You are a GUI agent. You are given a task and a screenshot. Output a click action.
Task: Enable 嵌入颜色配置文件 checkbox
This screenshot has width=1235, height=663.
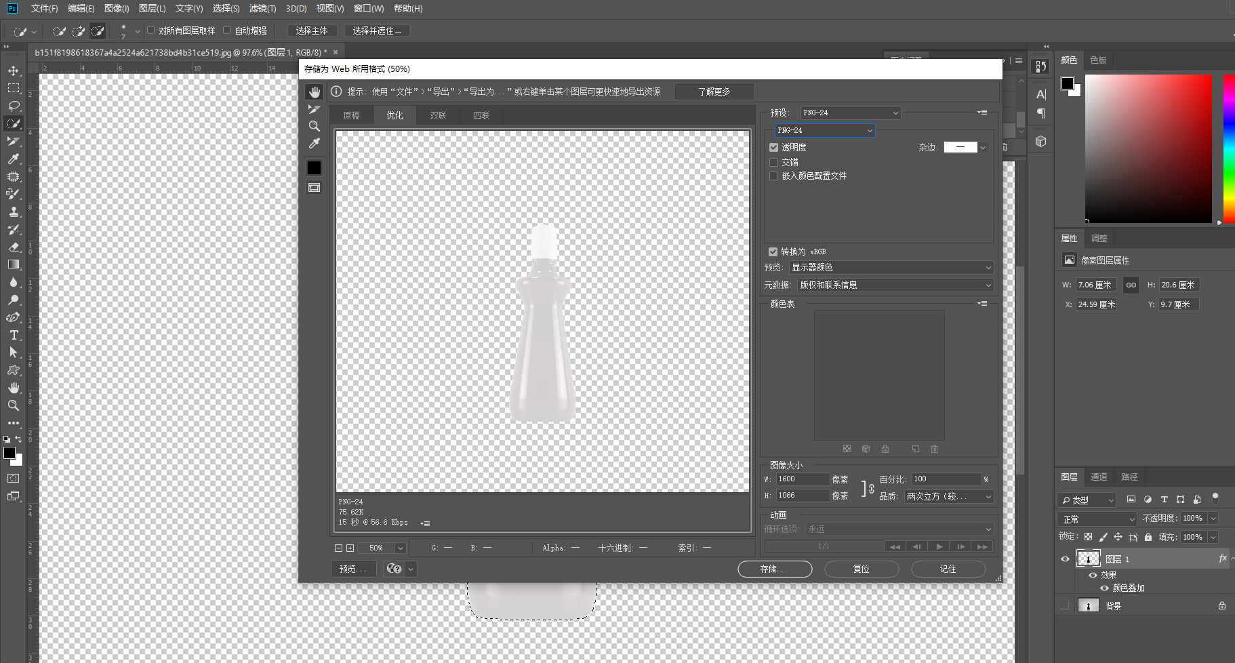[773, 176]
